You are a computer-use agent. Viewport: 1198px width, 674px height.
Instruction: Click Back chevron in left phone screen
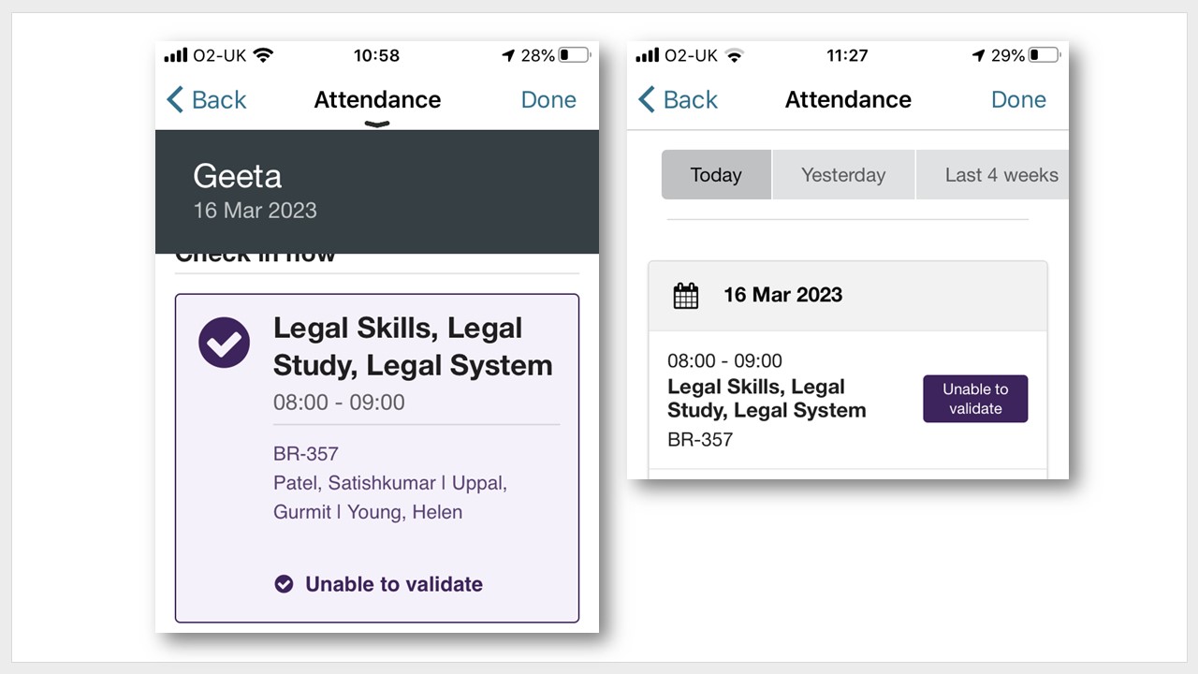tap(175, 99)
